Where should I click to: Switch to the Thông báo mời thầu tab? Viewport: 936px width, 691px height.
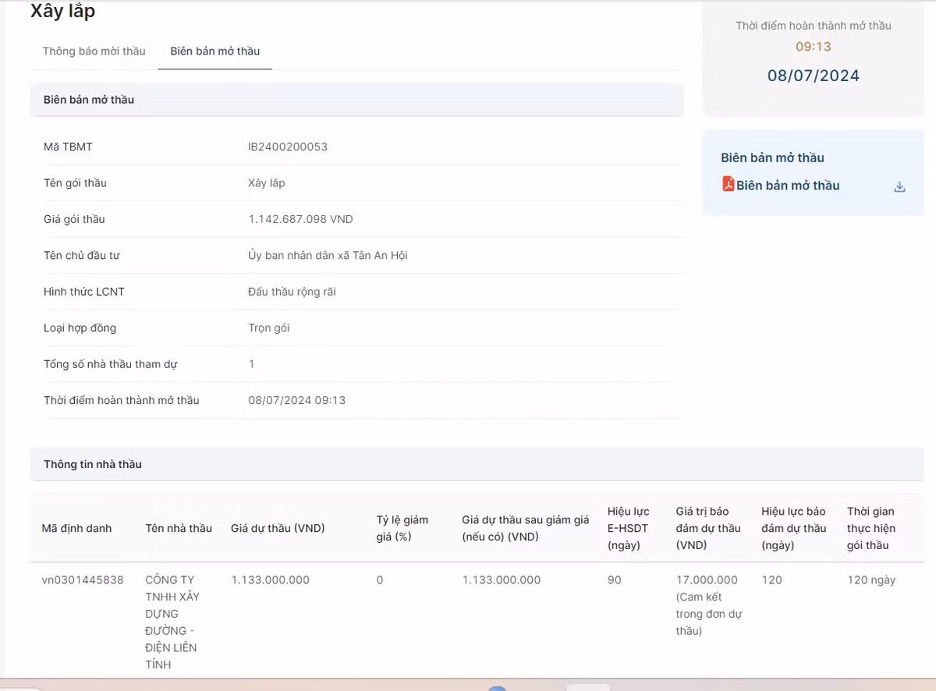click(94, 51)
